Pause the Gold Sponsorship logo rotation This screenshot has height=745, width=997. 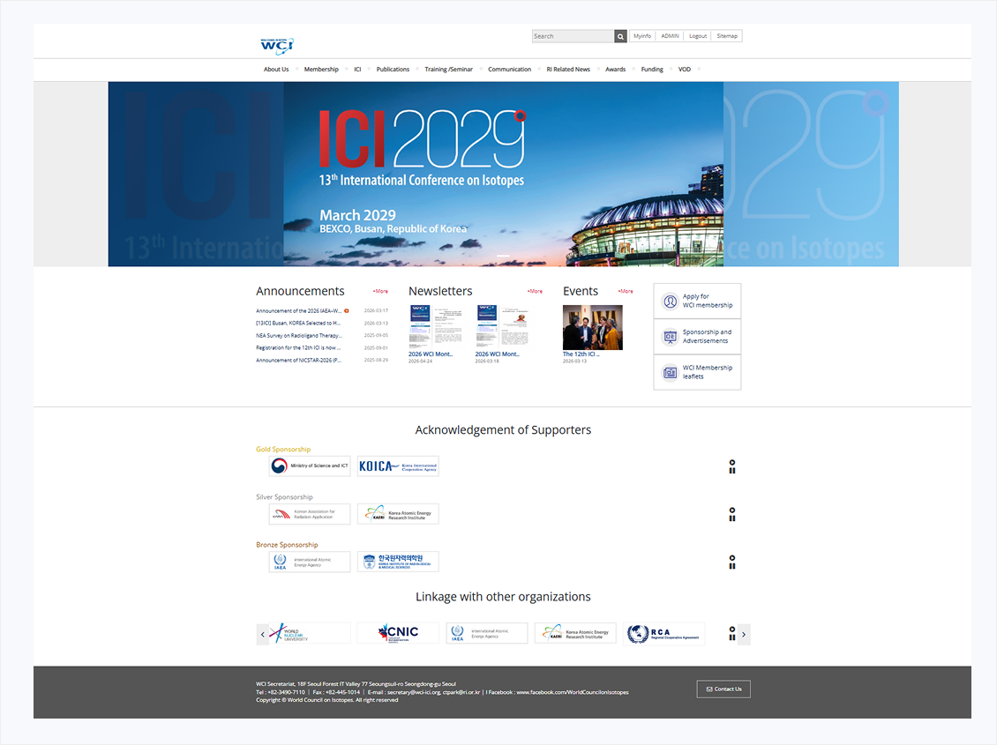731,466
